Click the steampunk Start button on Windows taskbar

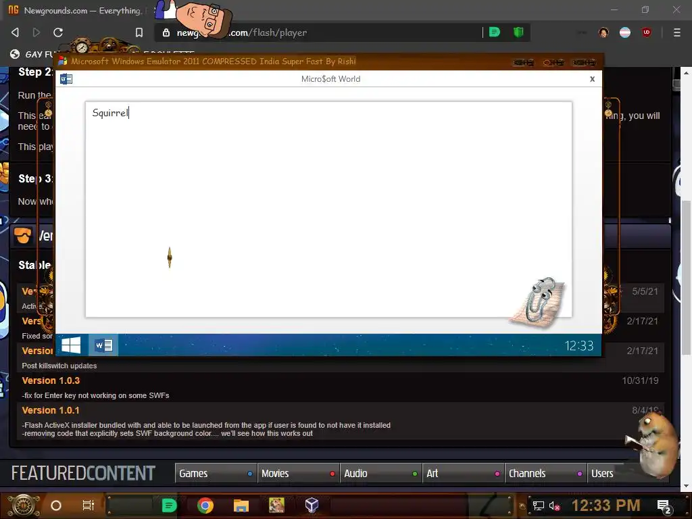(24, 505)
